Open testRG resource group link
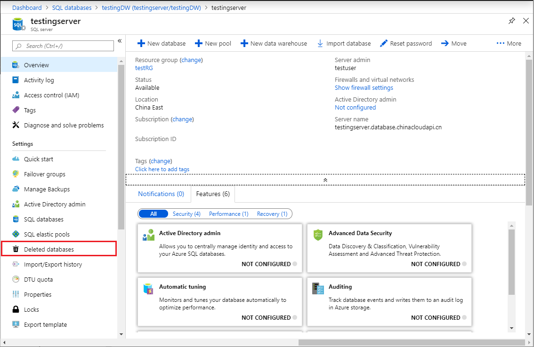 pos(144,68)
